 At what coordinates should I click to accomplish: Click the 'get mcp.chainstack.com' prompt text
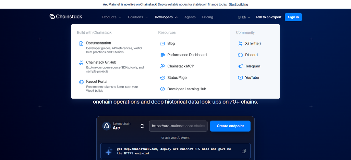(x=174, y=151)
